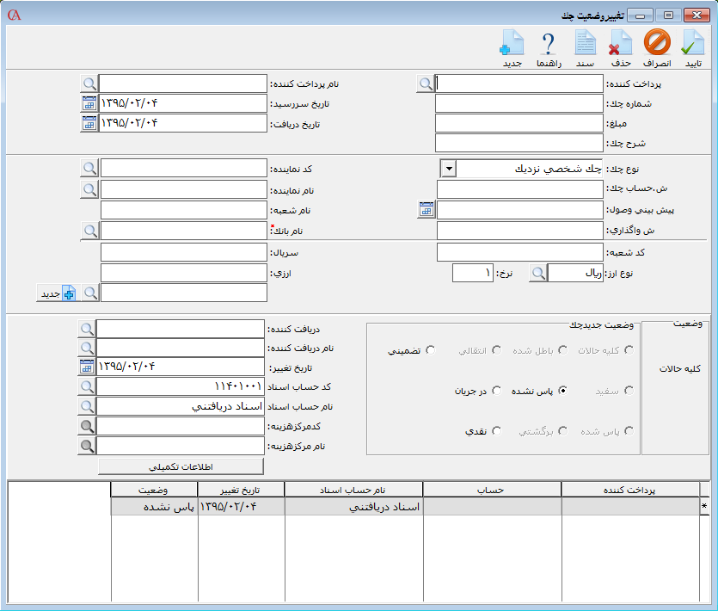Image resolution: width=718 pixels, height=611 pixels.
Task: Click the اطلاعات تکمیلی button
Action: click(181, 466)
